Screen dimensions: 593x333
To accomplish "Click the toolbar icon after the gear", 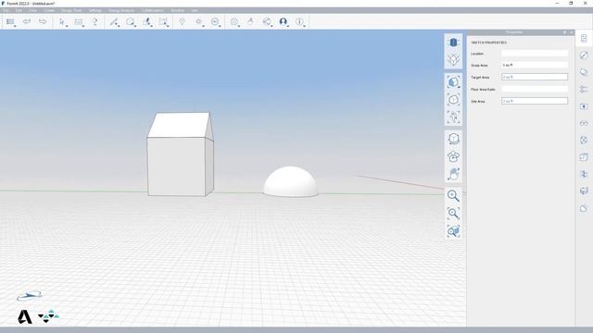I will click(x=250, y=21).
